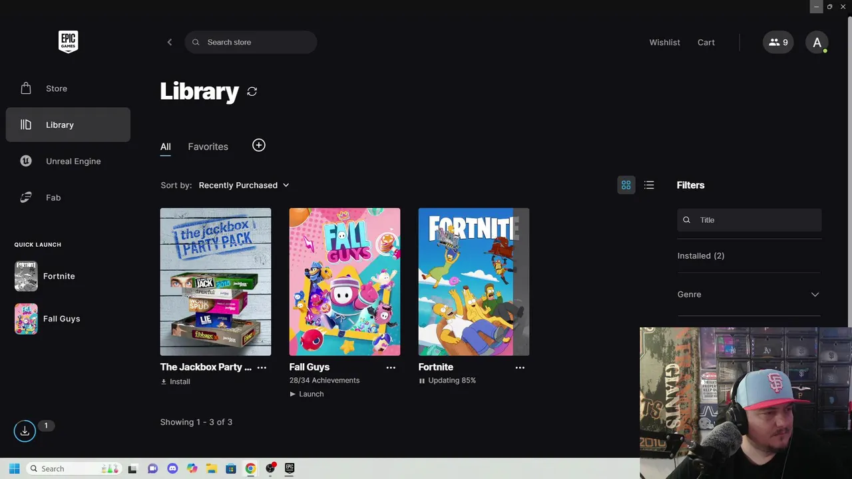Open the Fortnite cover thumbnail
This screenshot has width=852, height=479.
[474, 282]
